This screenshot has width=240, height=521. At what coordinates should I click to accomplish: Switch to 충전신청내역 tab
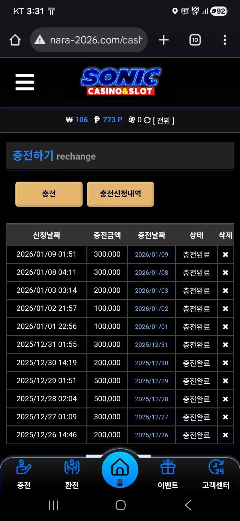pos(121,194)
